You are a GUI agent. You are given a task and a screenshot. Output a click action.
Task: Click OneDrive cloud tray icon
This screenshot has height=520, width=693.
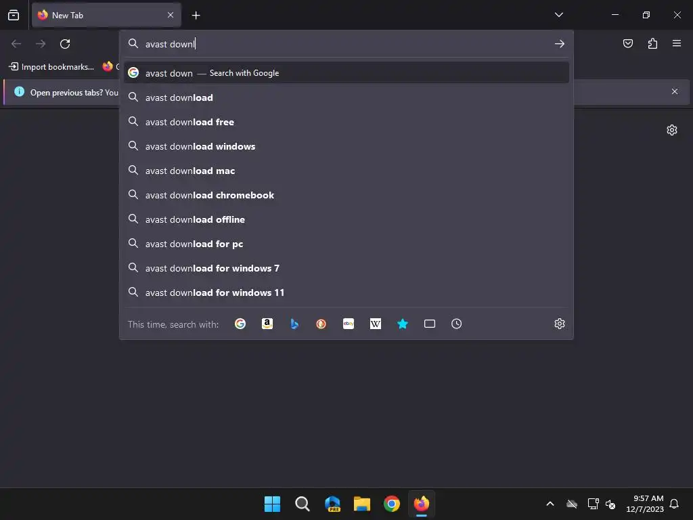click(571, 504)
